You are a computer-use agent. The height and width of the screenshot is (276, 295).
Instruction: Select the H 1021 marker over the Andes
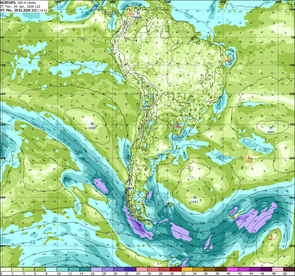[146, 104]
